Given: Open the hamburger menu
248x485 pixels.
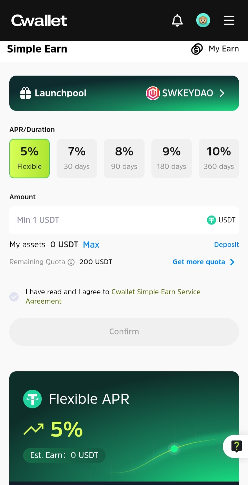Looking at the screenshot, I should [x=229, y=20].
